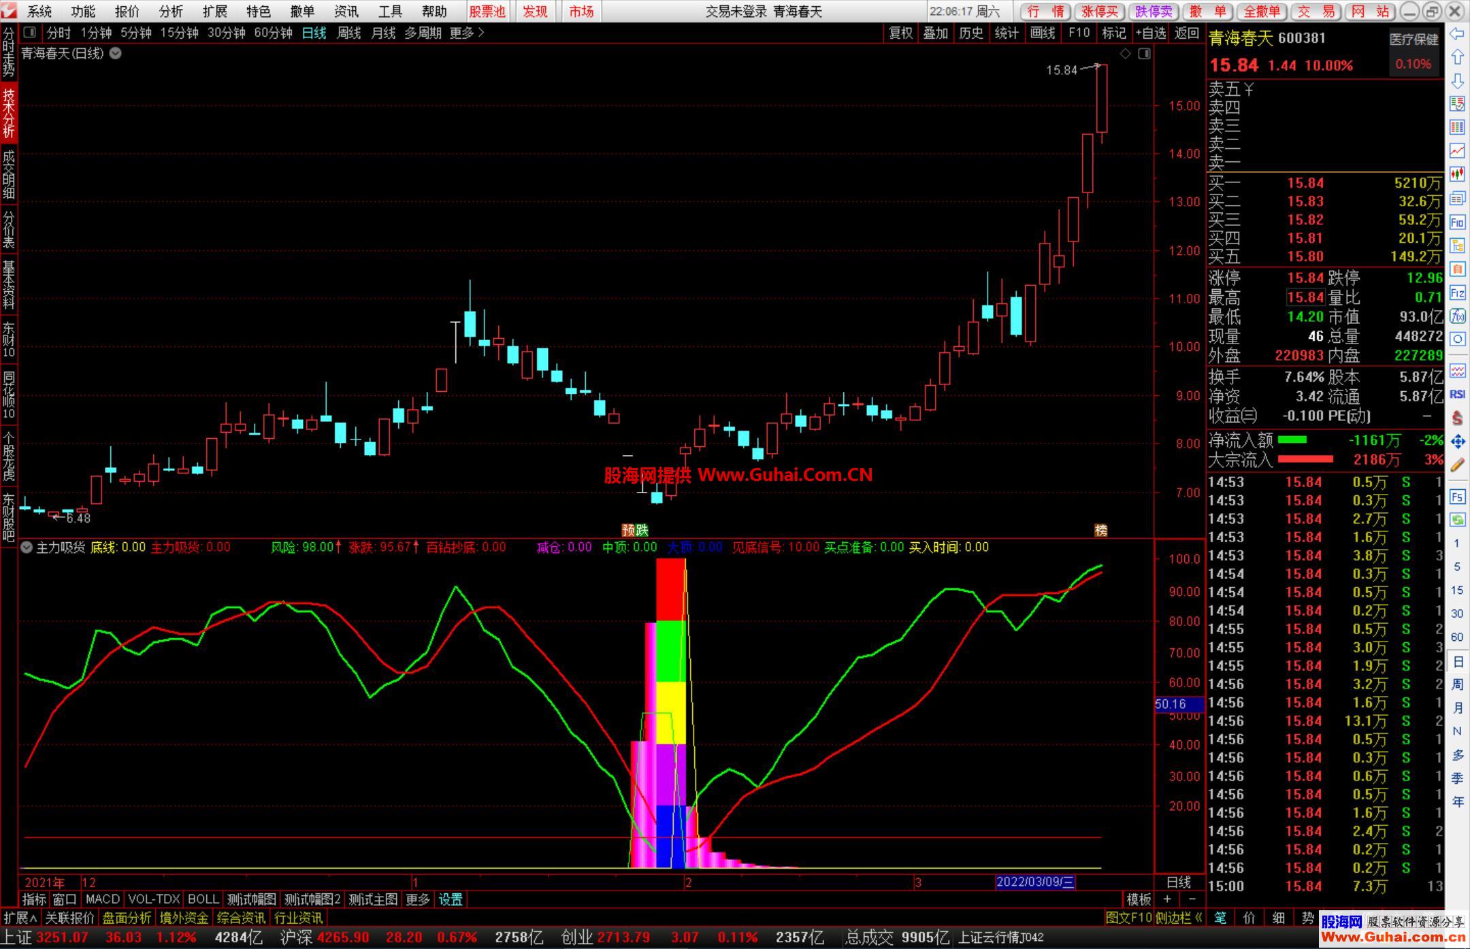Click the 50.16 value marker on the indicator axis

click(1179, 704)
